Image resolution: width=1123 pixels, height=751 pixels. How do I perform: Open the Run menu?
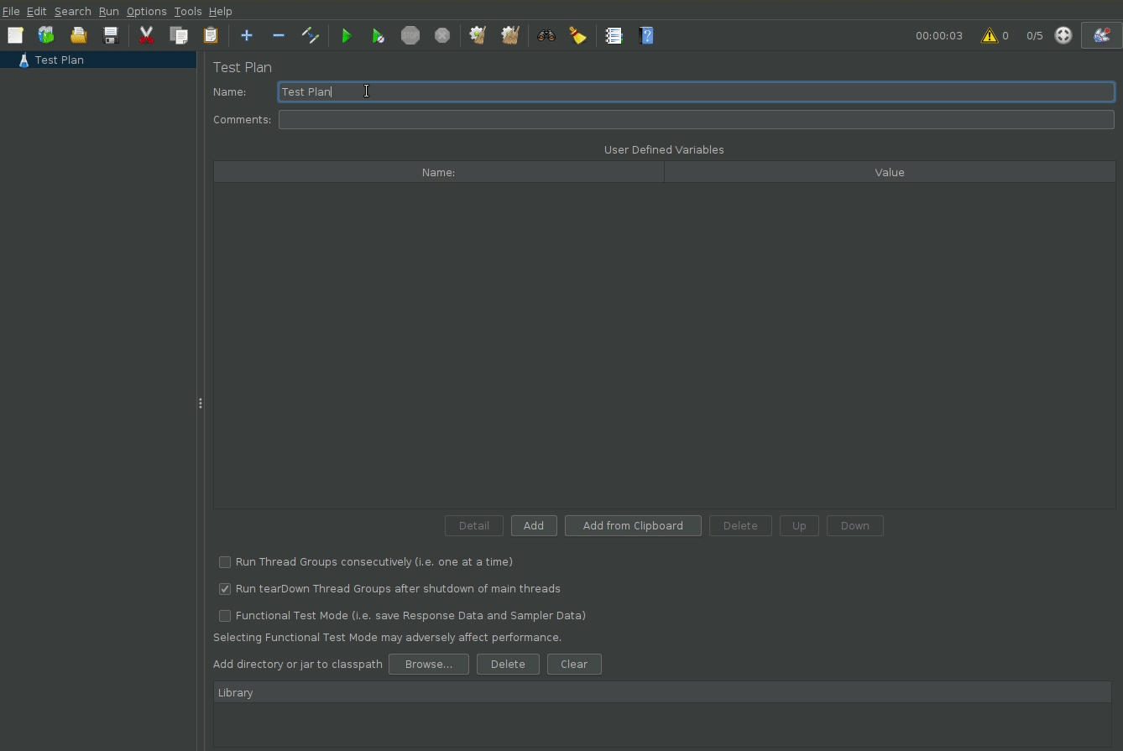point(109,11)
